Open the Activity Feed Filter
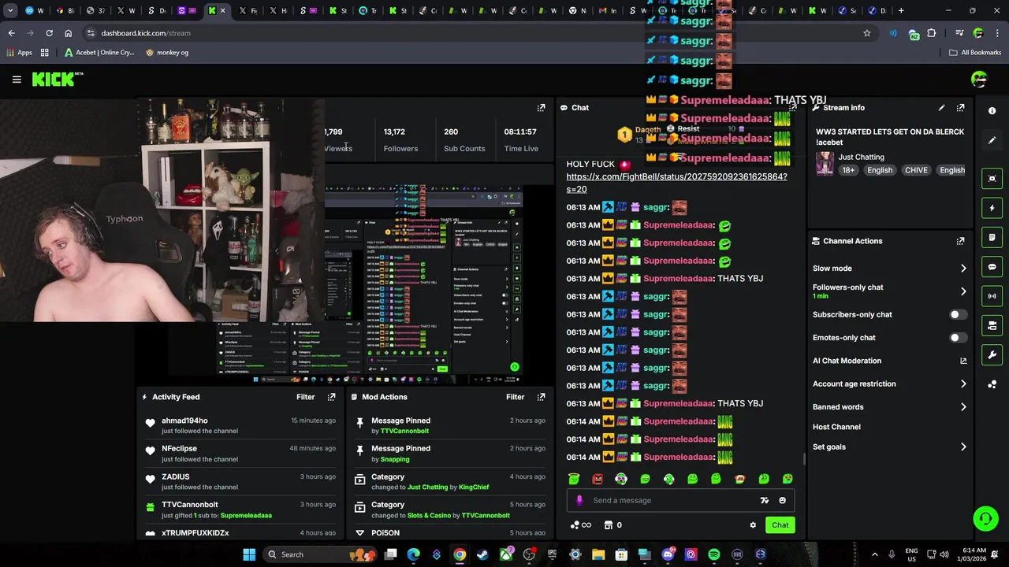 (x=305, y=397)
